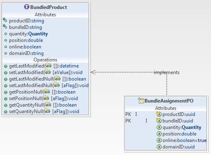
Task: Select the locked icon beside bundleID:string
Action: point(5,26)
